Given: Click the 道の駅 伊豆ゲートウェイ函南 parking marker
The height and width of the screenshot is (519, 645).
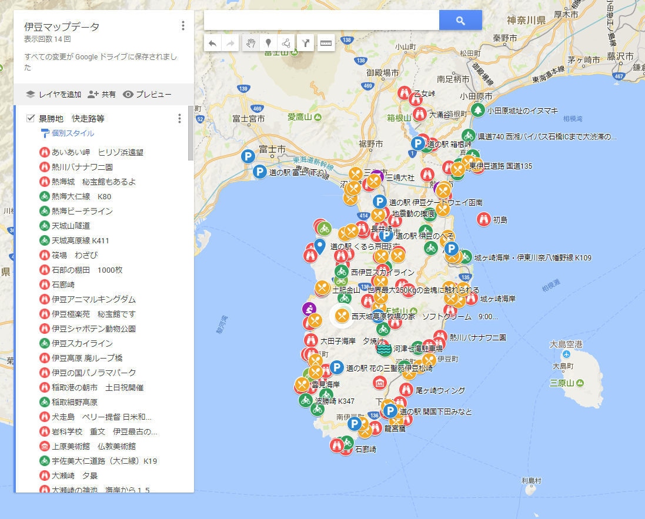Looking at the screenshot, I should pyautogui.click(x=380, y=202).
